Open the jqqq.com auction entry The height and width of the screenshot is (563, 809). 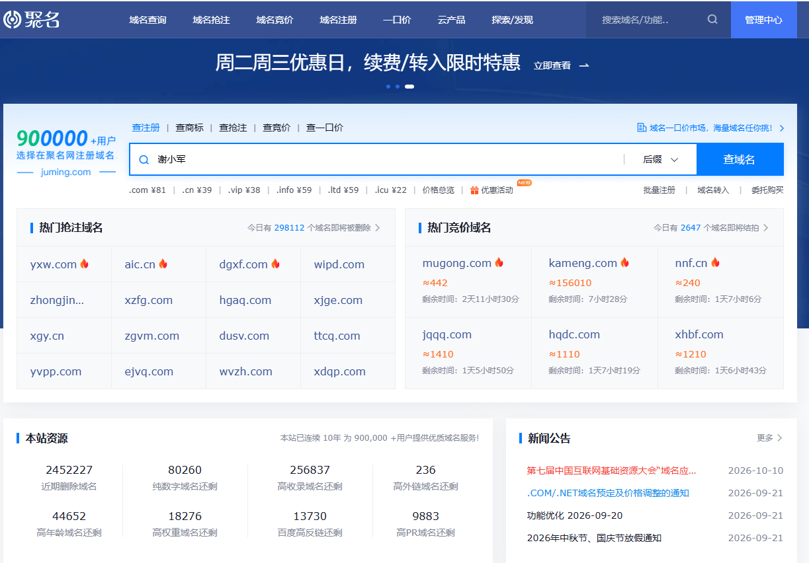[x=447, y=334]
